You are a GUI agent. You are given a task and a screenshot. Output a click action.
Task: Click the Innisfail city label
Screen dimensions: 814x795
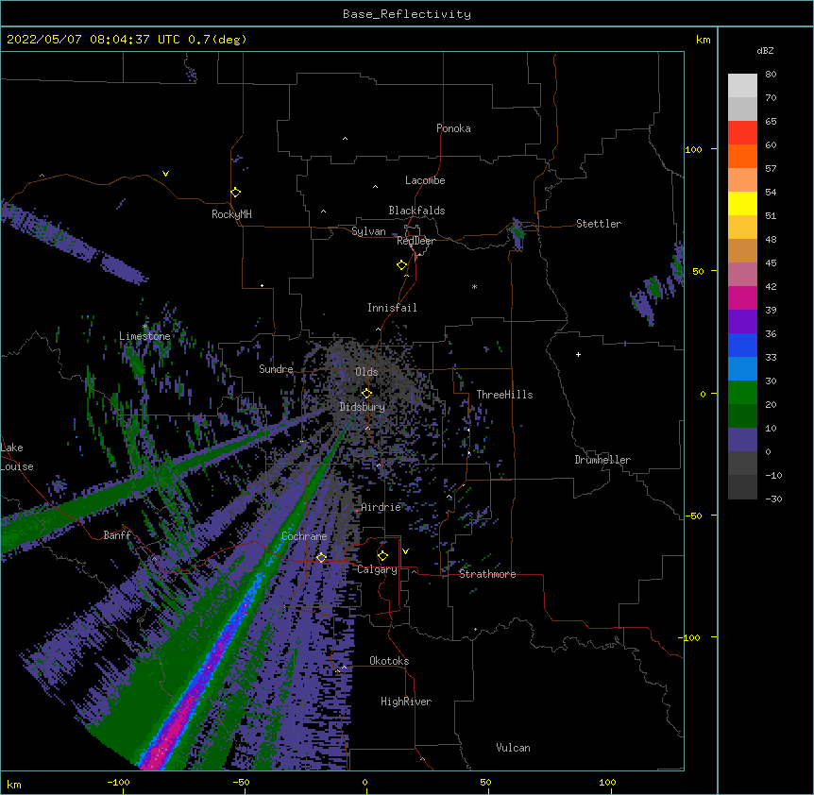392,308
